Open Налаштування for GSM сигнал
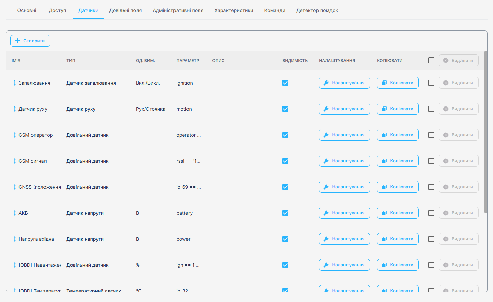This screenshot has height=302, width=493. coord(344,161)
